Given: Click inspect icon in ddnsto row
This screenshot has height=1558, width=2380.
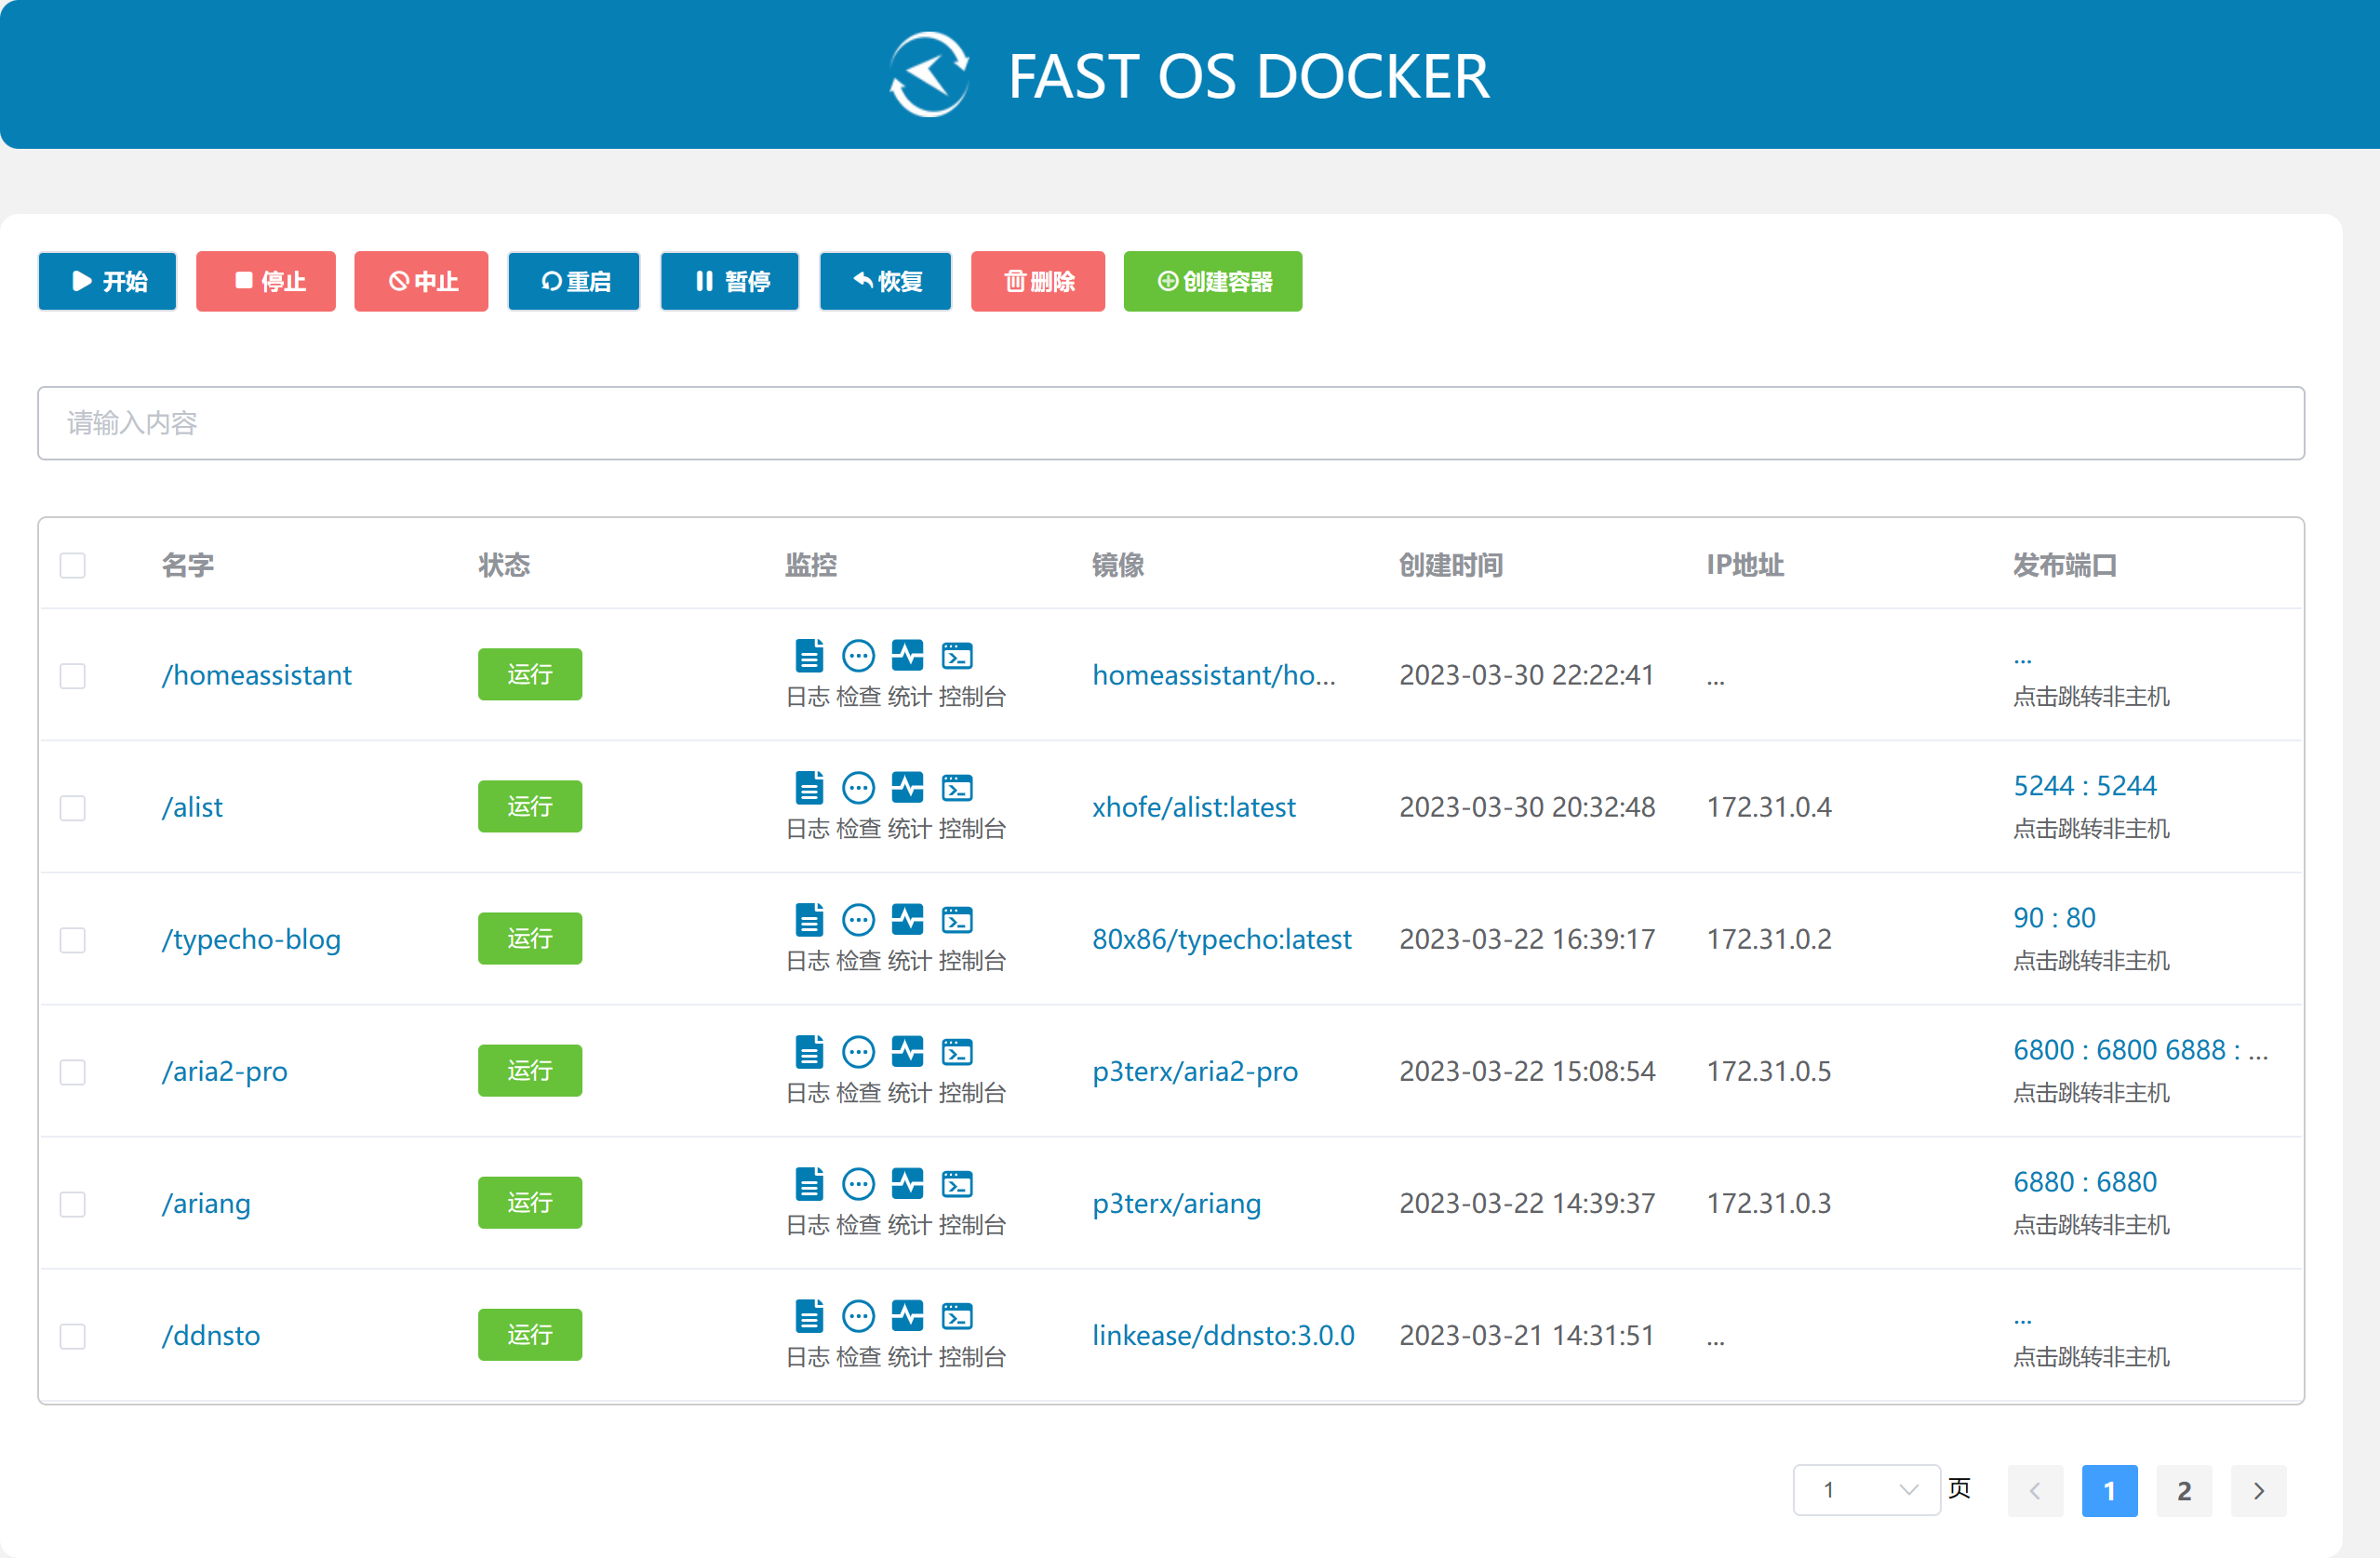Looking at the screenshot, I should click(858, 1316).
